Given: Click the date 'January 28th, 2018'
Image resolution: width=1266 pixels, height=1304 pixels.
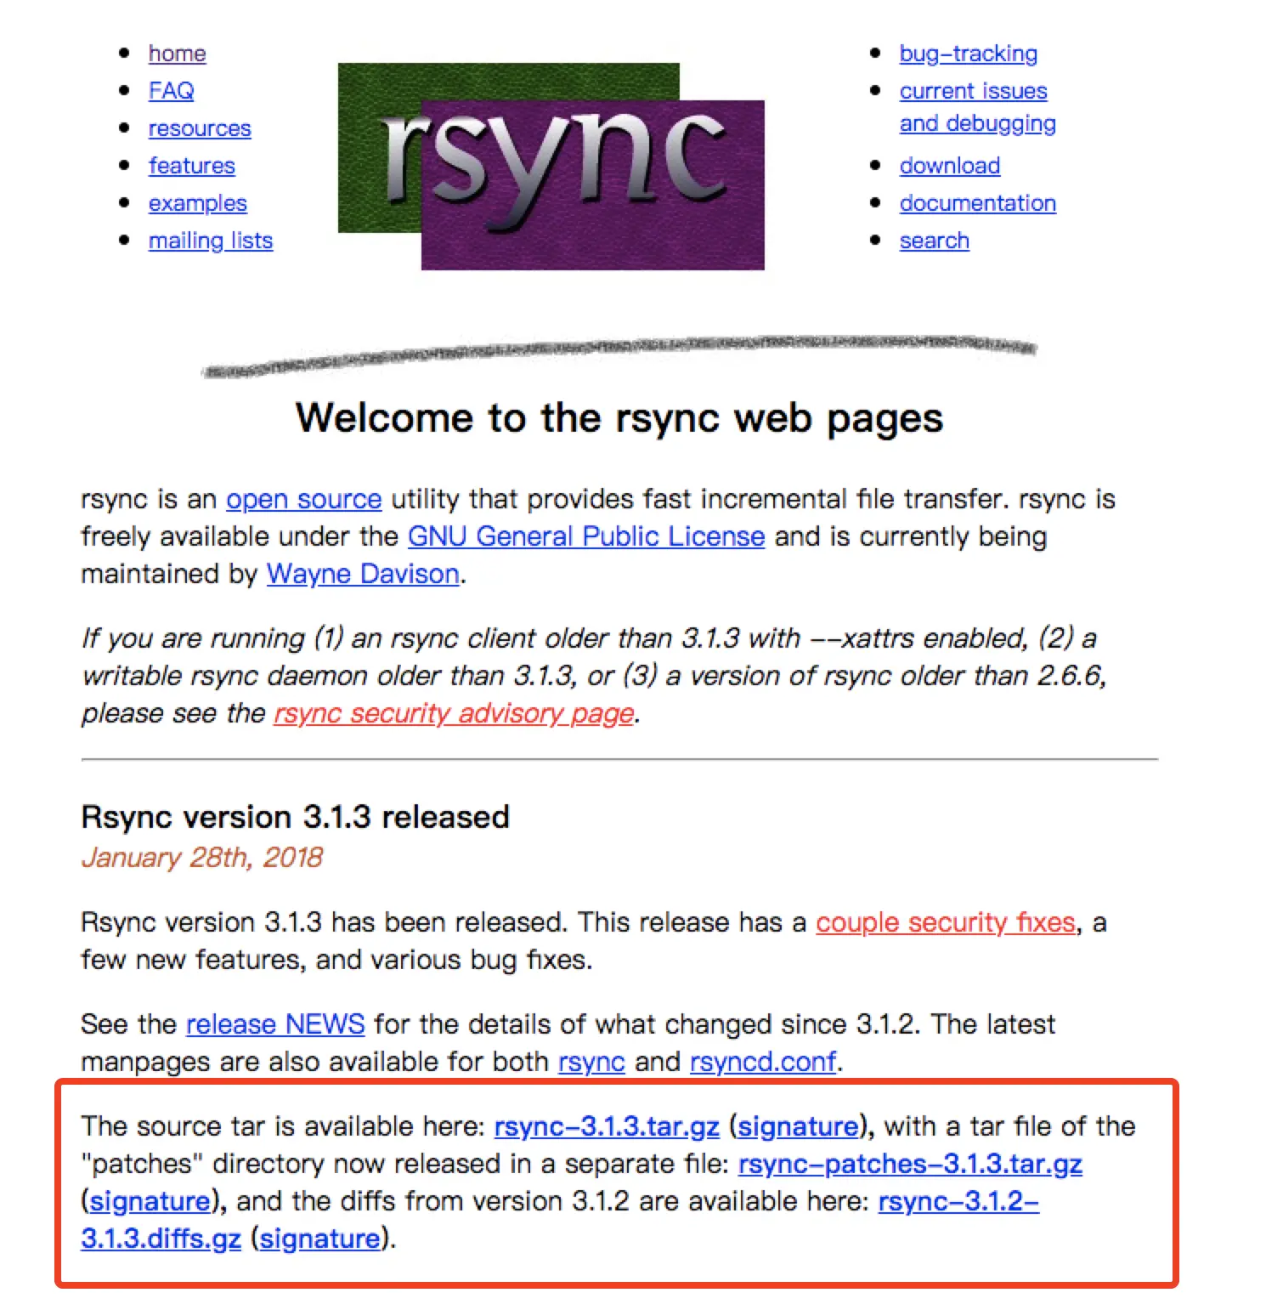Looking at the screenshot, I should [201, 857].
